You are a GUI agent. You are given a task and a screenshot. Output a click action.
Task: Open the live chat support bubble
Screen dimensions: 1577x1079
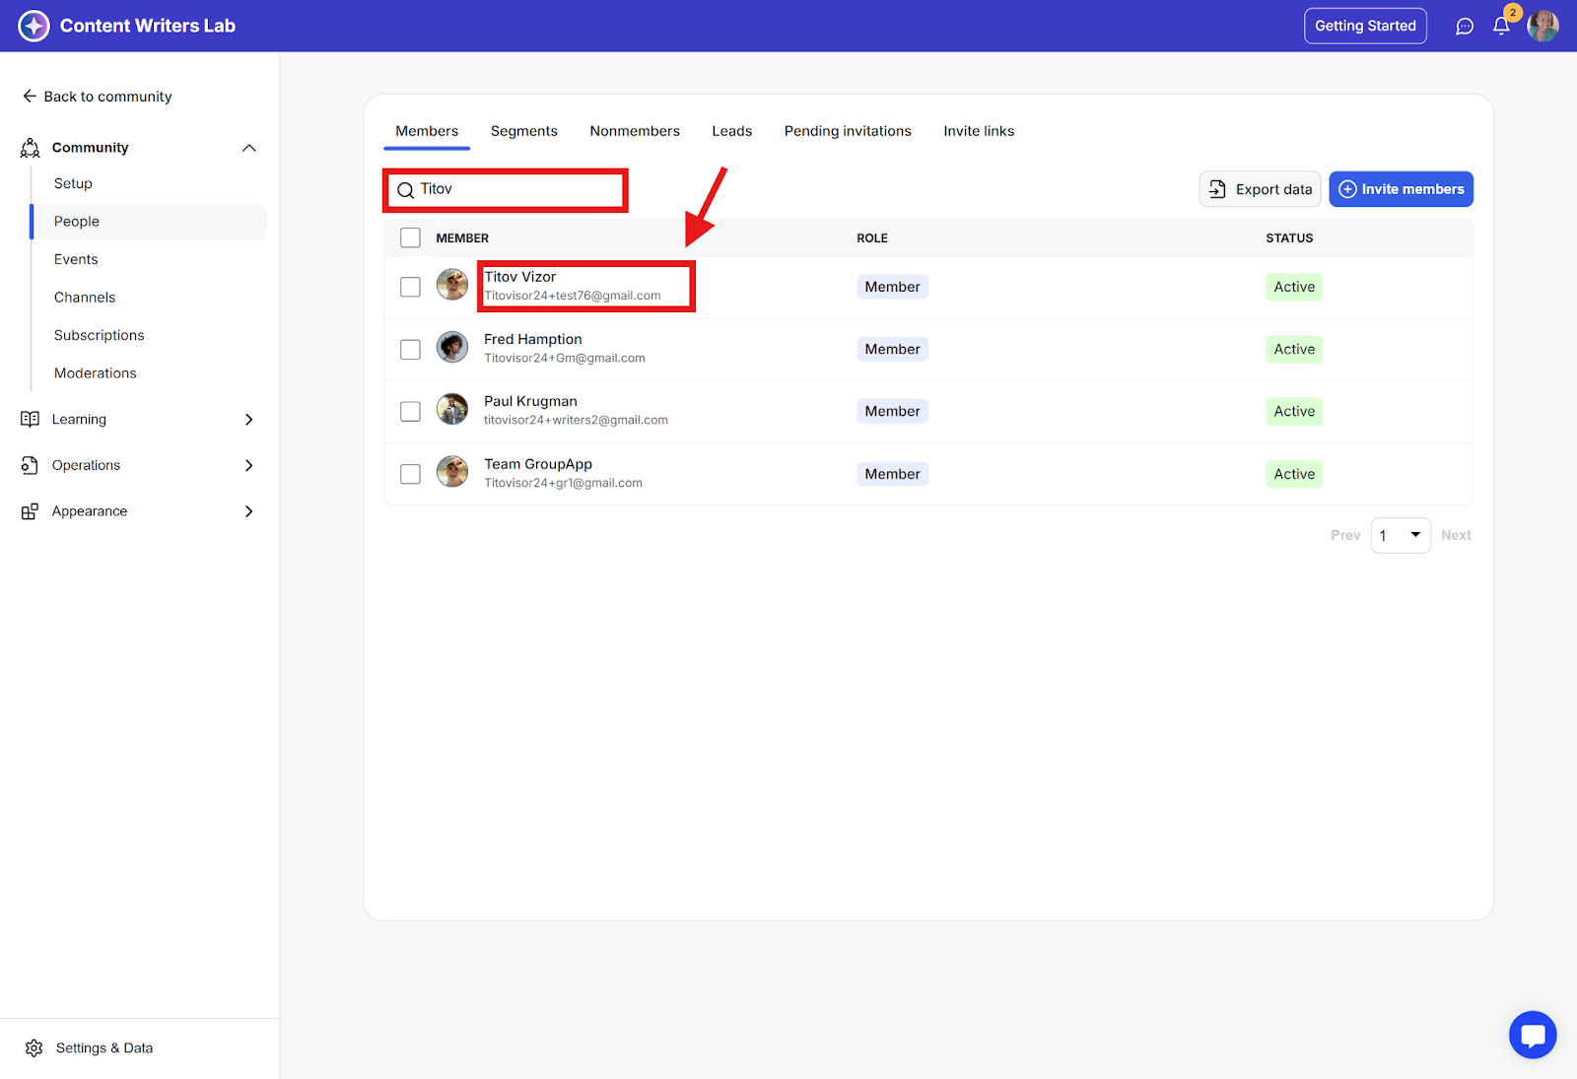pyautogui.click(x=1532, y=1035)
